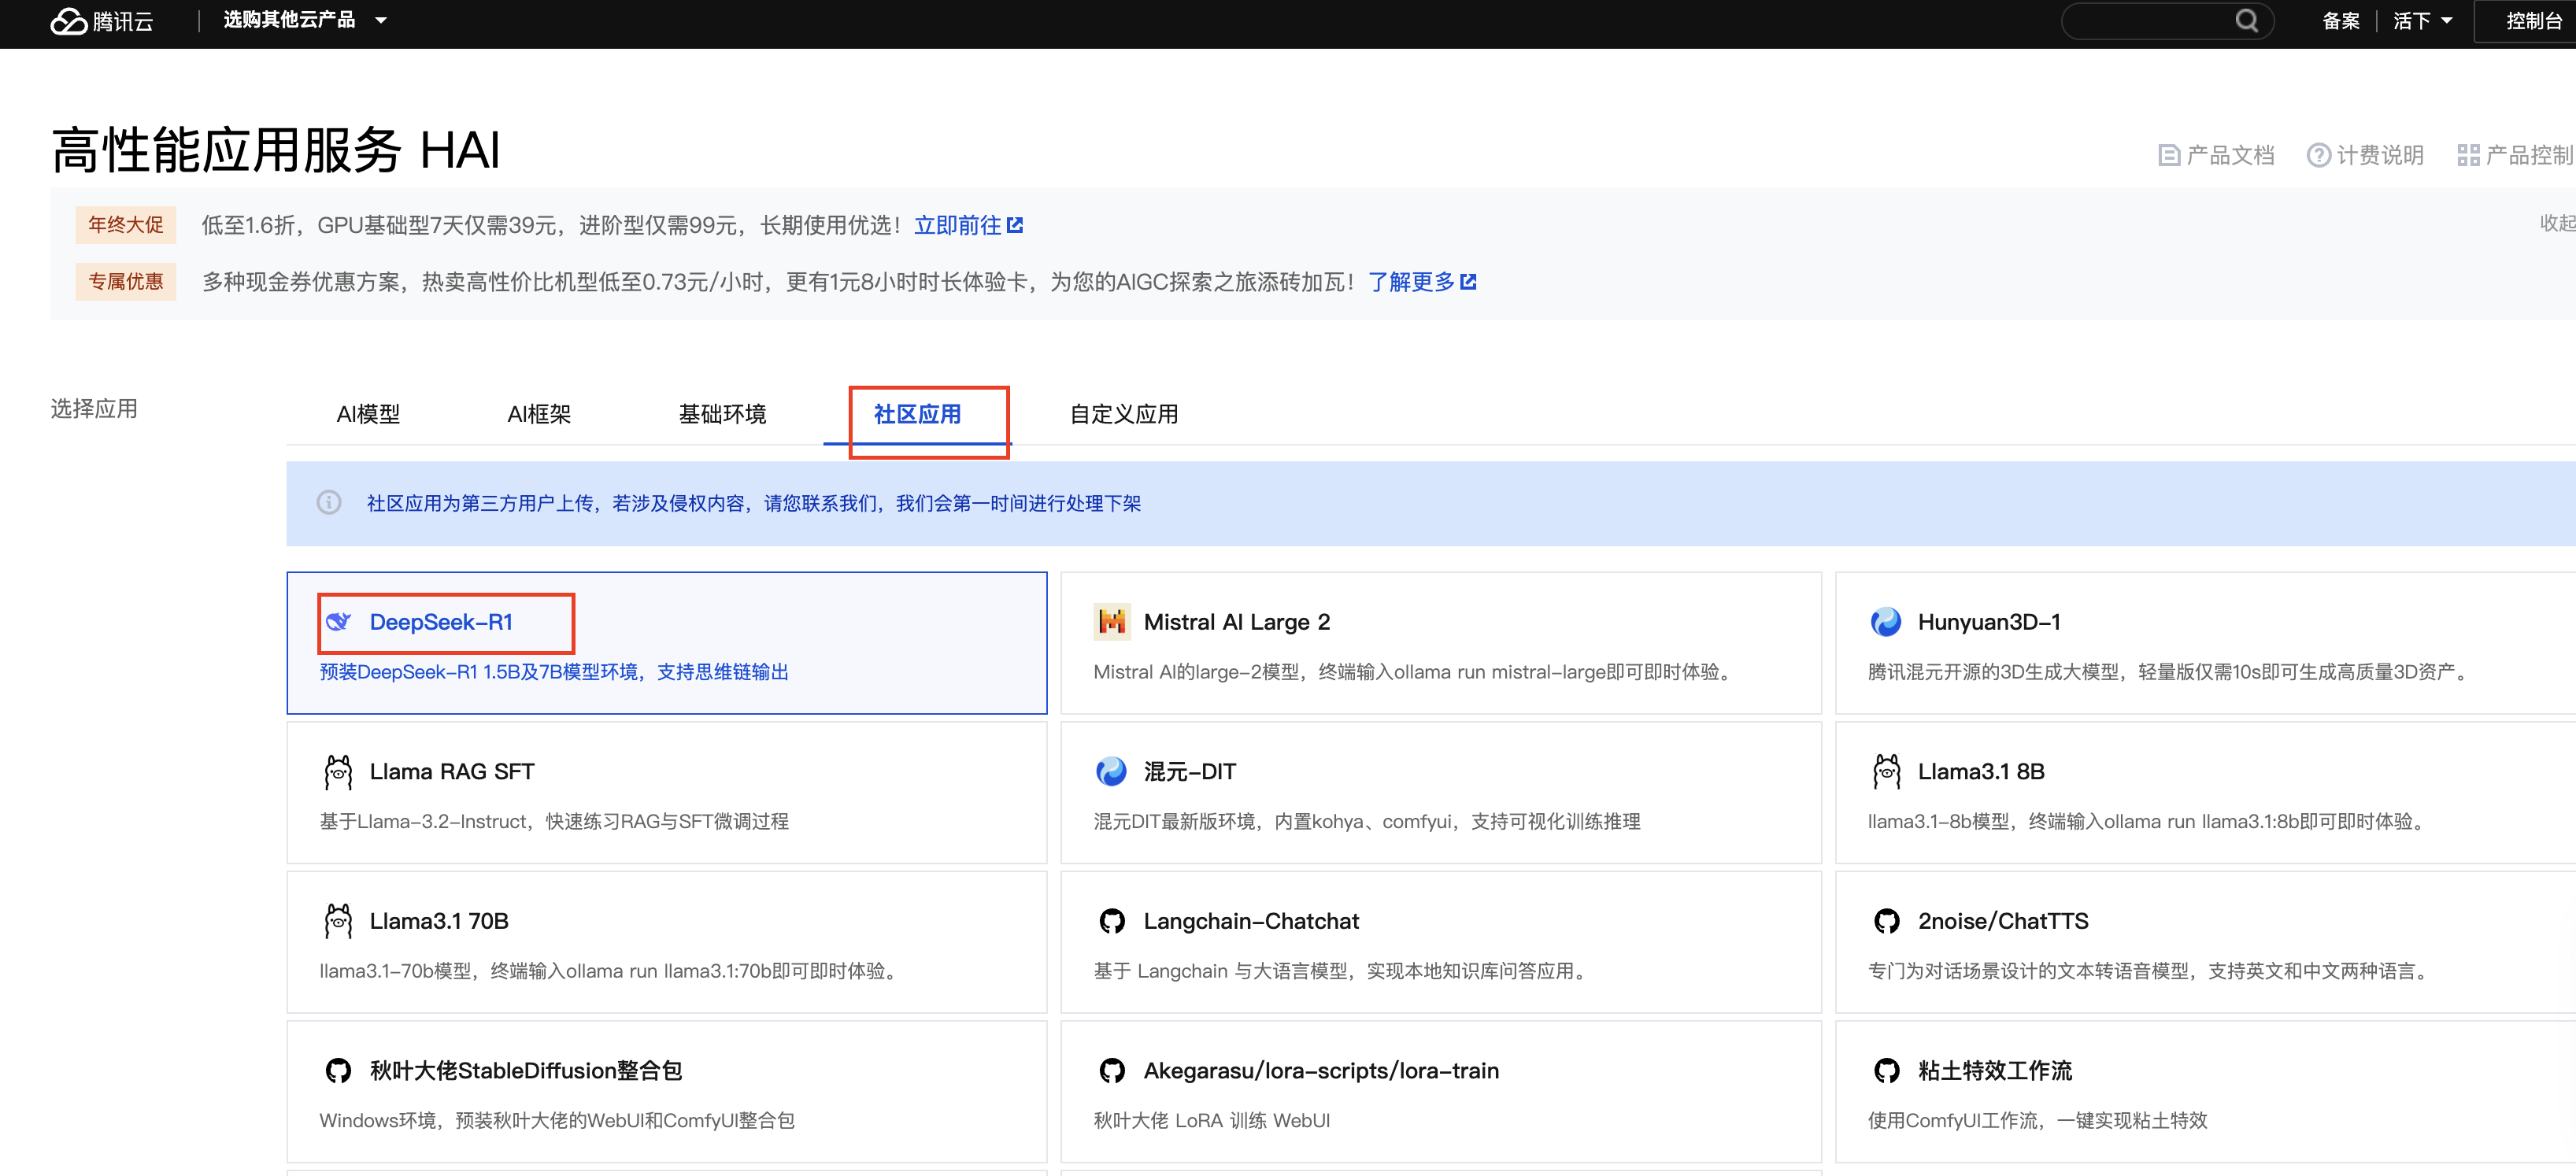Click the Llama RAG SFT llama icon

tap(338, 772)
